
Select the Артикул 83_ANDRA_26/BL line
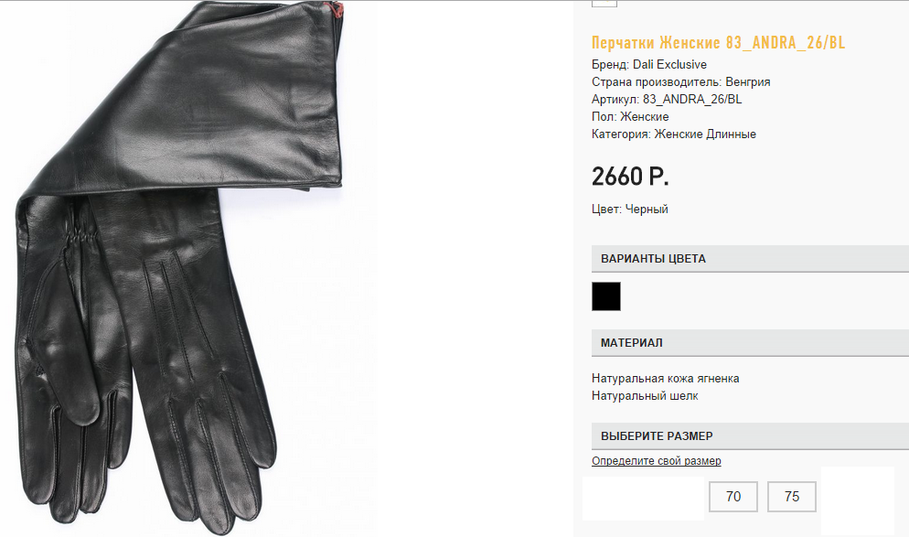[667, 99]
